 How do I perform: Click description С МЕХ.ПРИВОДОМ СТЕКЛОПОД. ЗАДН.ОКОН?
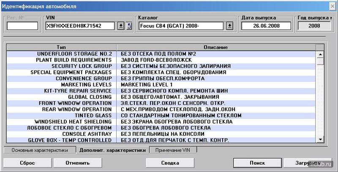(178, 110)
